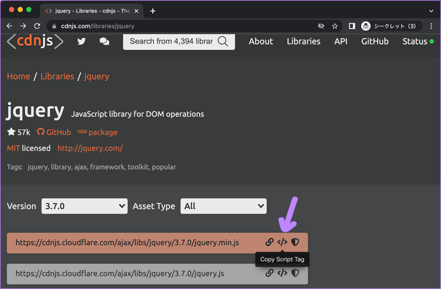The image size is (441, 289).
Task: Open the Version 3.7.0 dropdown
Action: click(x=84, y=206)
